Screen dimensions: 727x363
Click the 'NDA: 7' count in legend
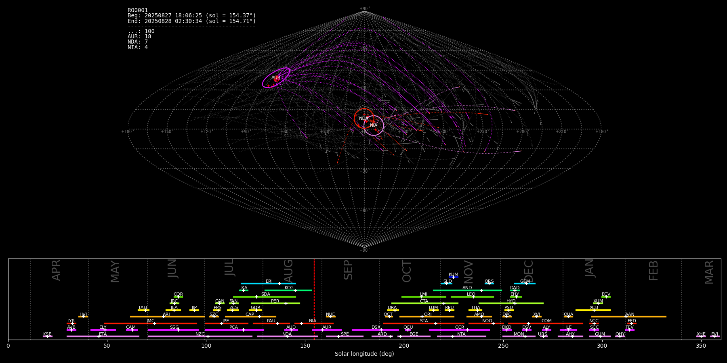pos(138,42)
